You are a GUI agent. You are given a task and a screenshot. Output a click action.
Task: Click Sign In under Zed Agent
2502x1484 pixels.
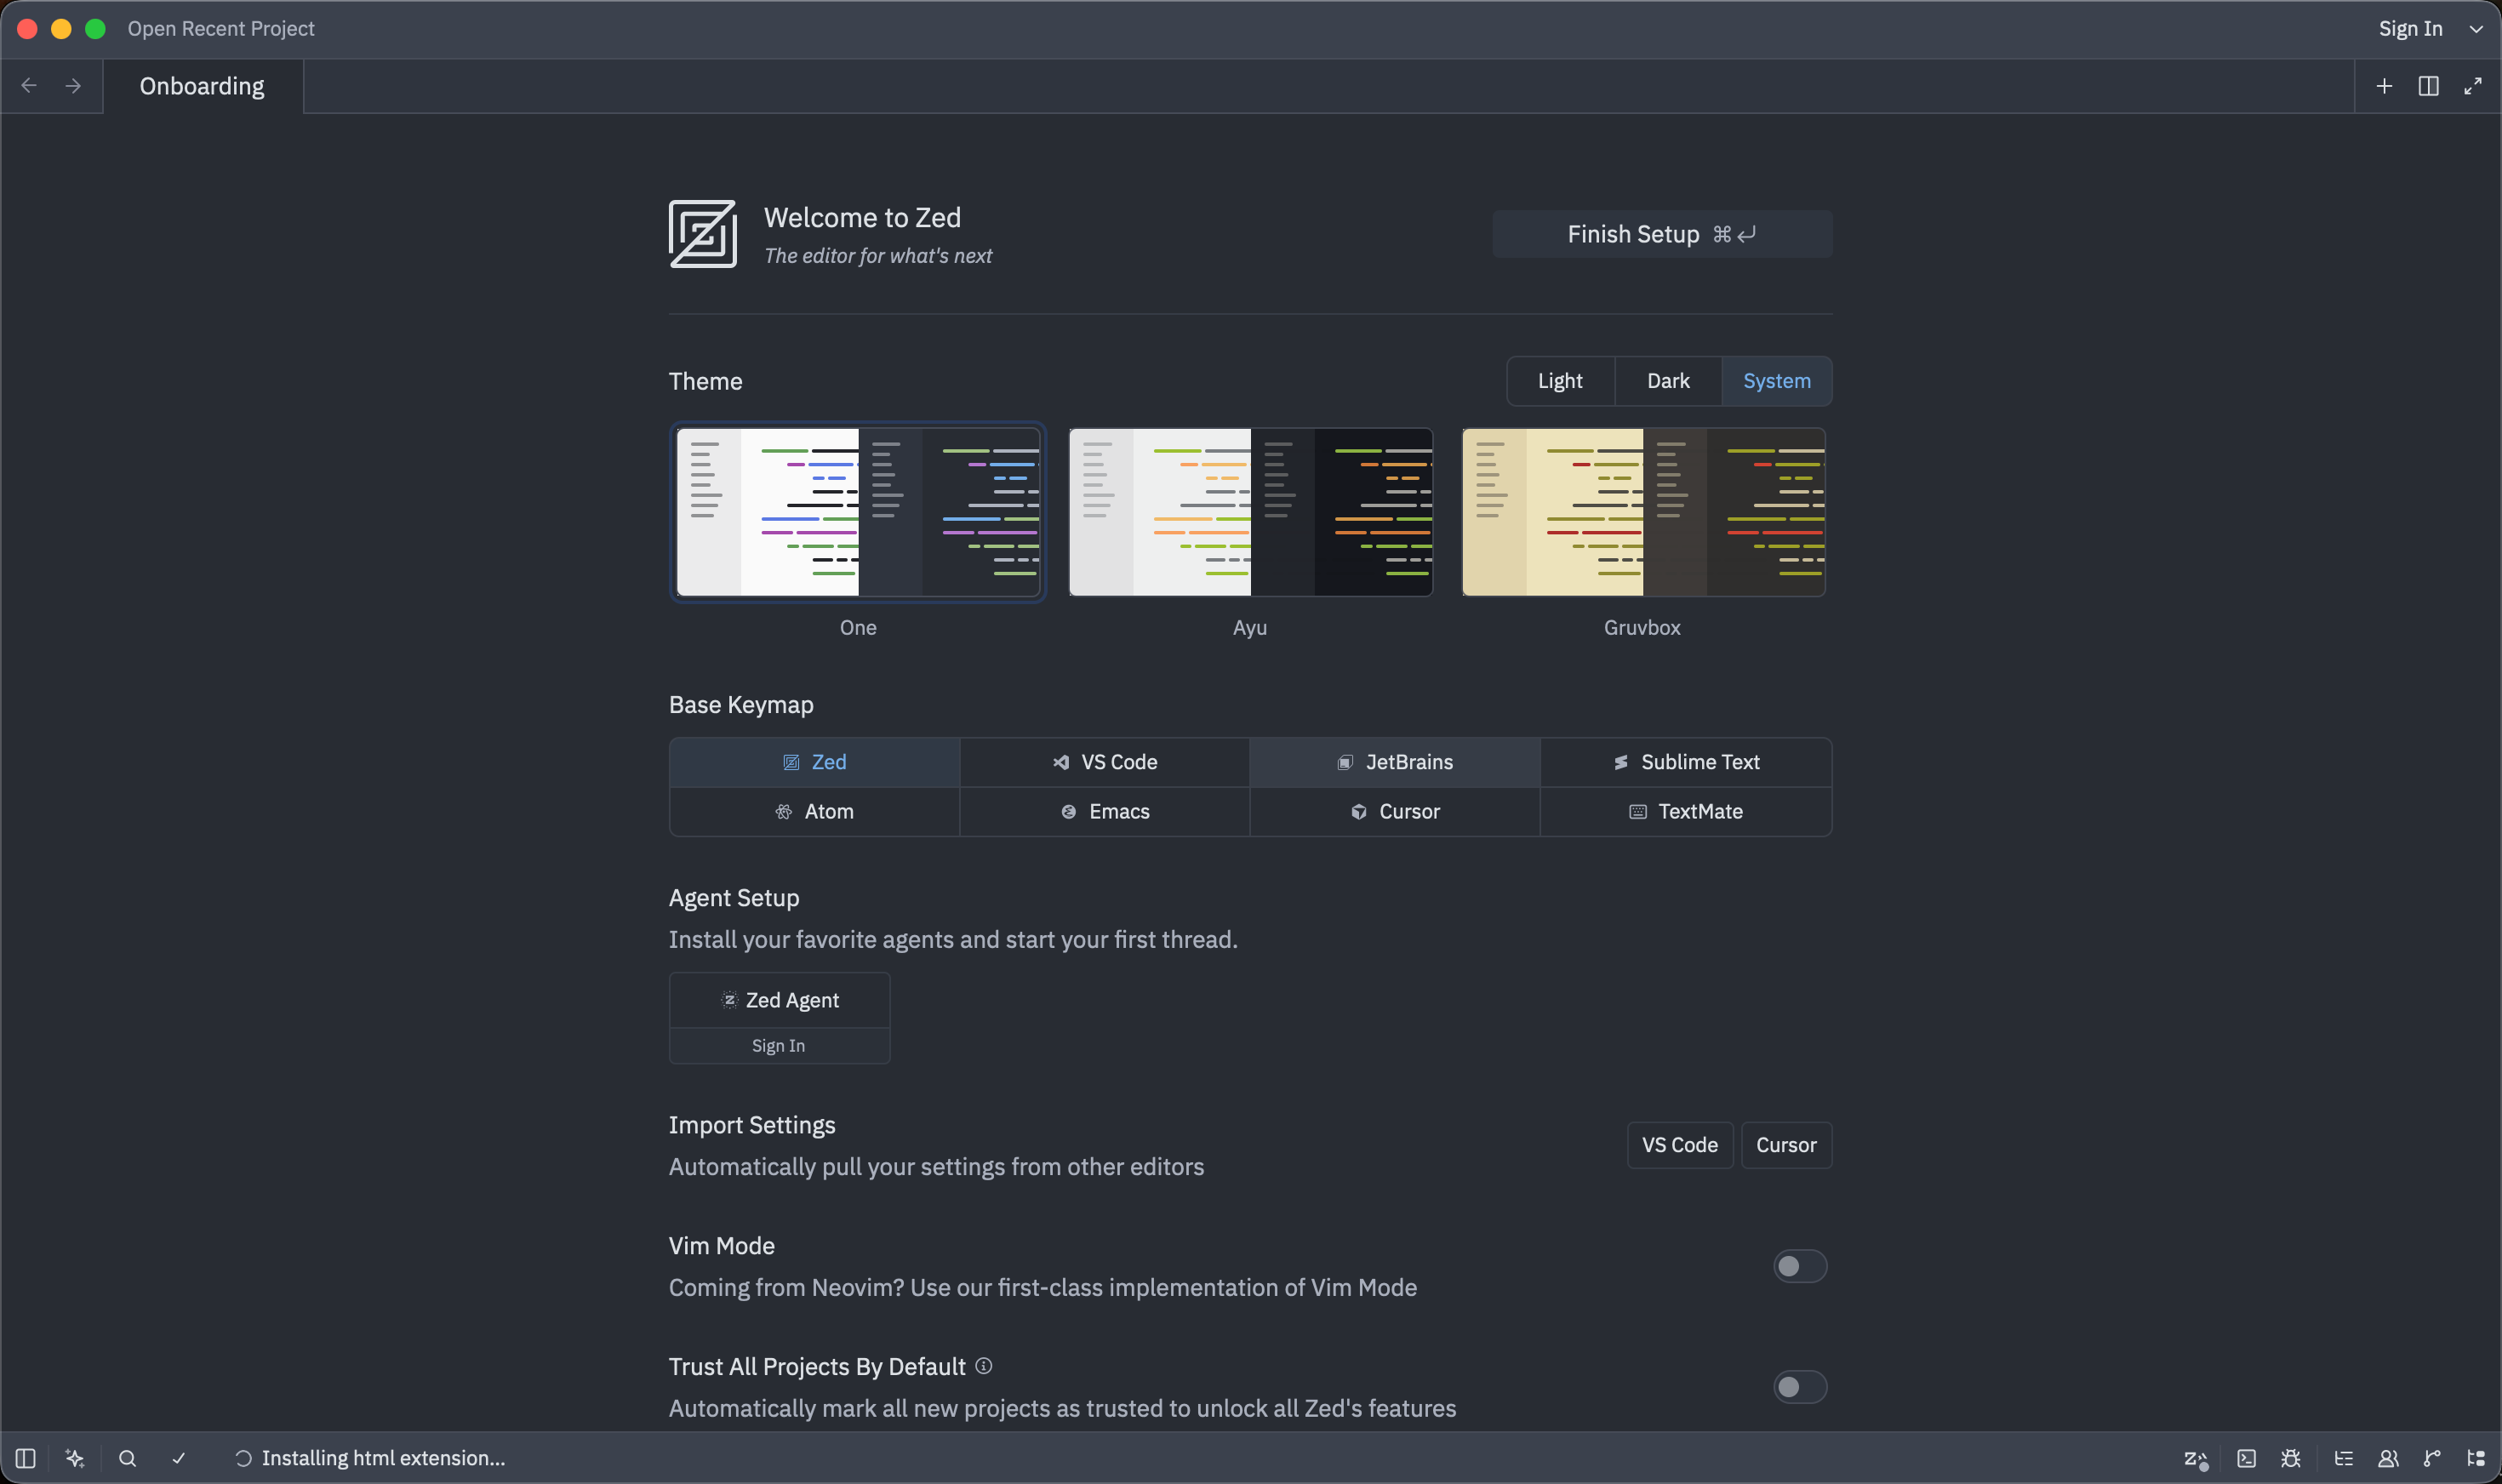[779, 1046]
